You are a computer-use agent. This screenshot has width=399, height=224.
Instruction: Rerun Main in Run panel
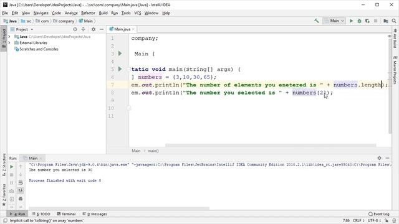coord(11,167)
